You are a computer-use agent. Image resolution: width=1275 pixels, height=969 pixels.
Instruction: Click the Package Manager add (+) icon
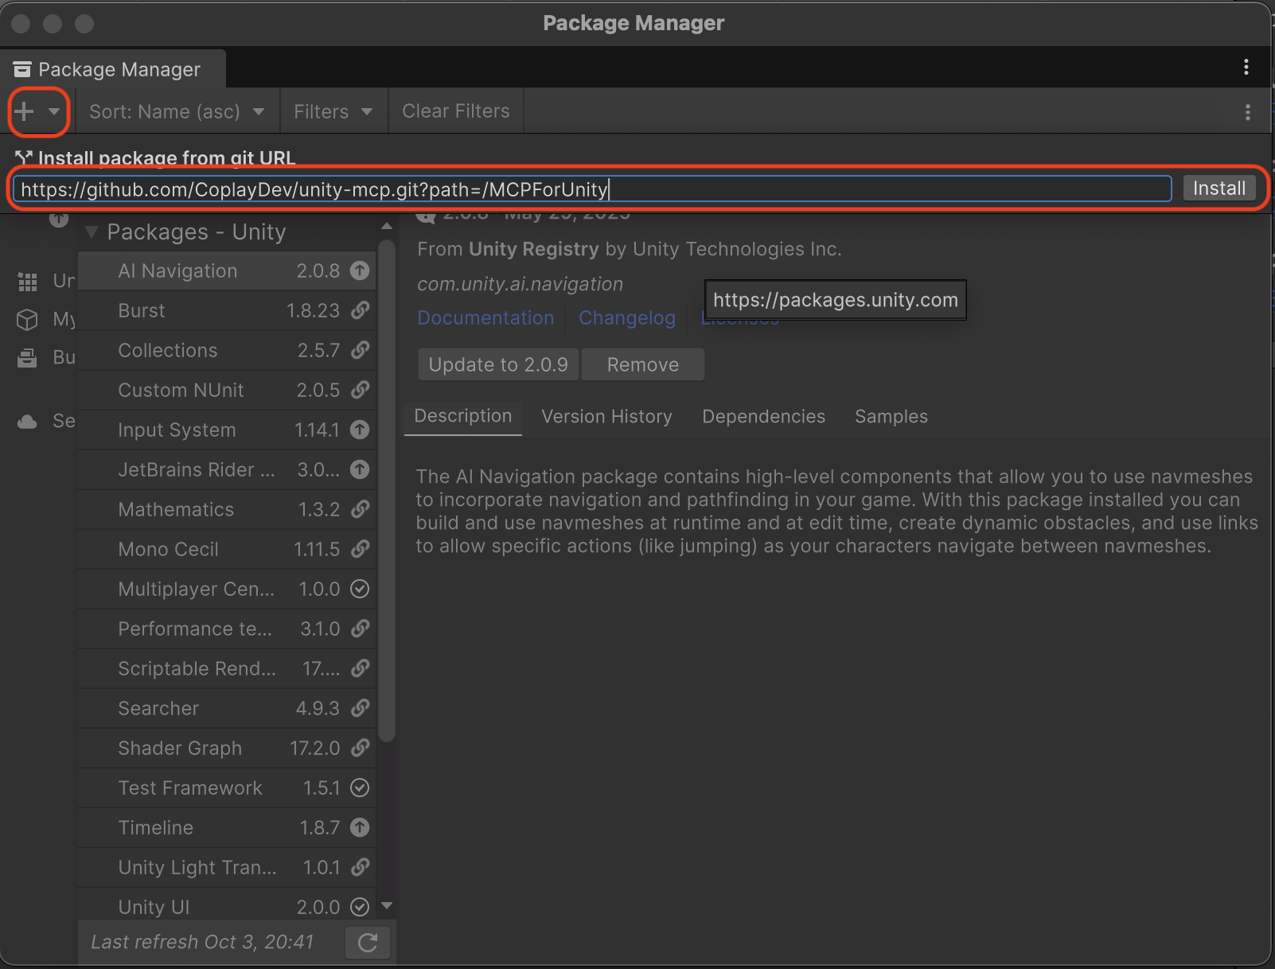[x=25, y=111]
